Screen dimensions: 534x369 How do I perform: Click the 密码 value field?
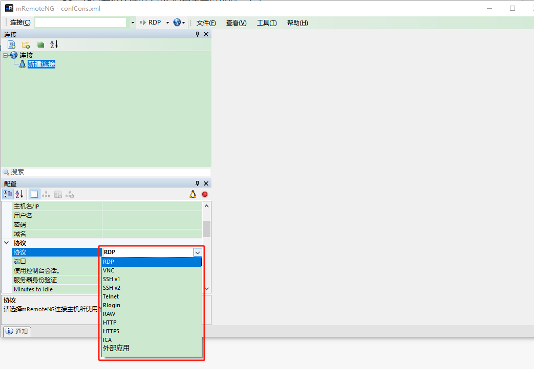(x=152, y=225)
